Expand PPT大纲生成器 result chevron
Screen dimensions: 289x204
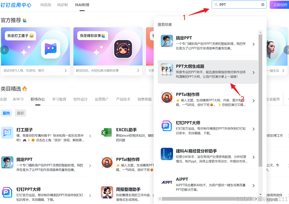point(254,73)
